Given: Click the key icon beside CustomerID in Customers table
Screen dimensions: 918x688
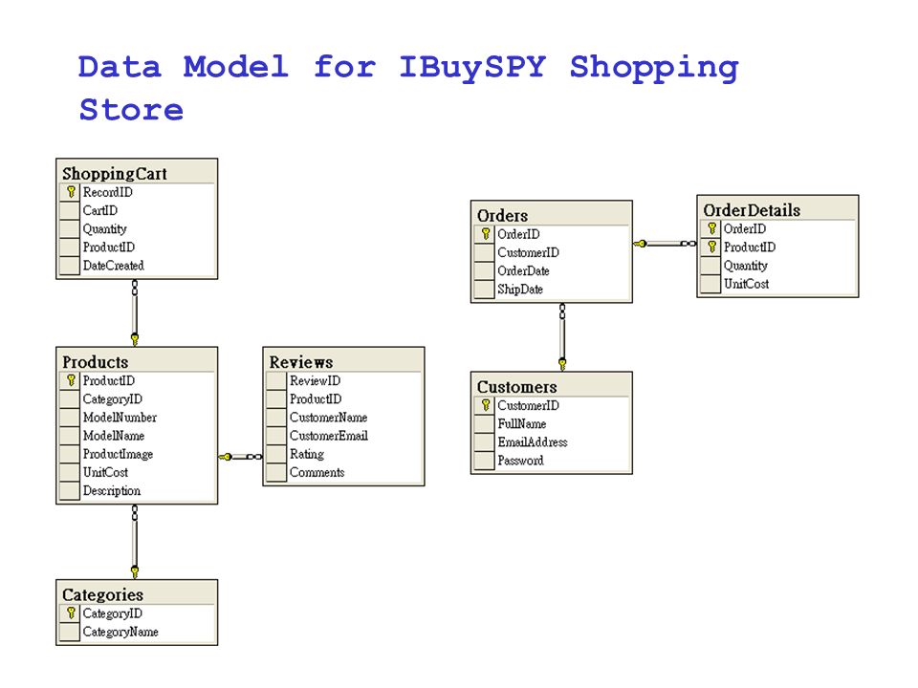Looking at the screenshot, I should click(486, 405).
